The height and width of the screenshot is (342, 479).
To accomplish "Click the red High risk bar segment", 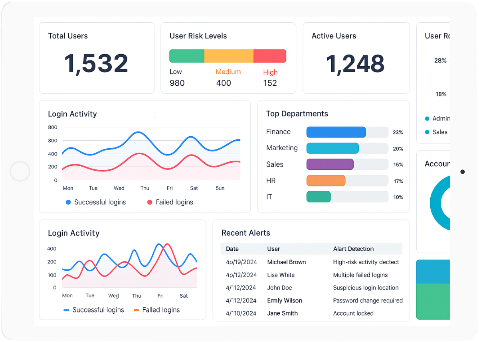I will pos(270,56).
